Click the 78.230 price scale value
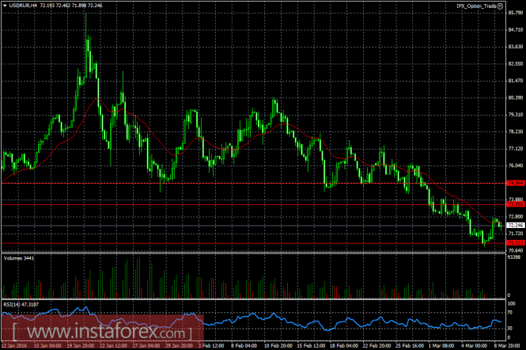The height and width of the screenshot is (350, 526). pyautogui.click(x=516, y=131)
